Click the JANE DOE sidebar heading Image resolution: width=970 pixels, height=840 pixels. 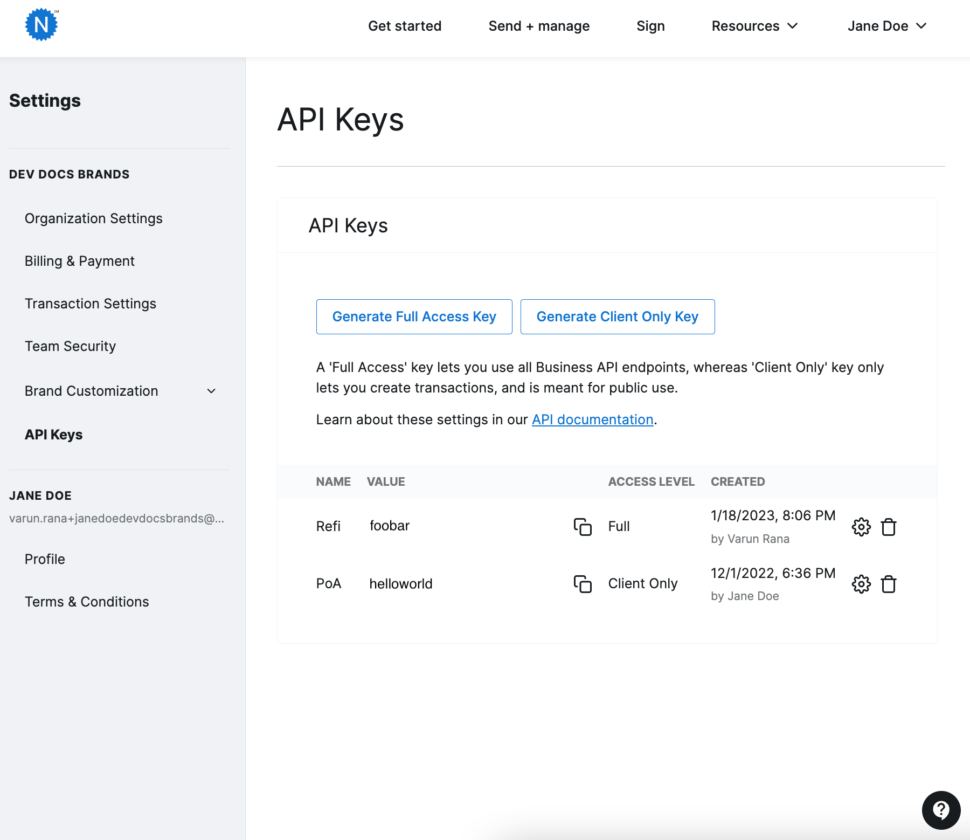pyautogui.click(x=40, y=495)
